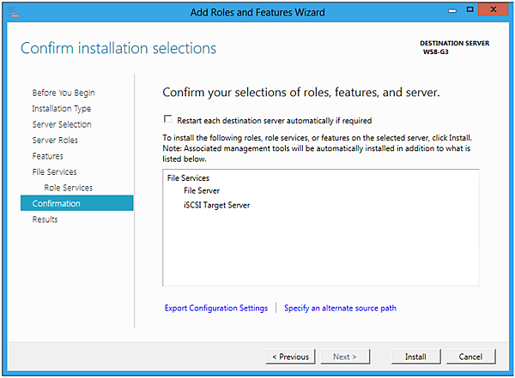
Task: Select File Services in the left navigation
Action: [x=54, y=172]
